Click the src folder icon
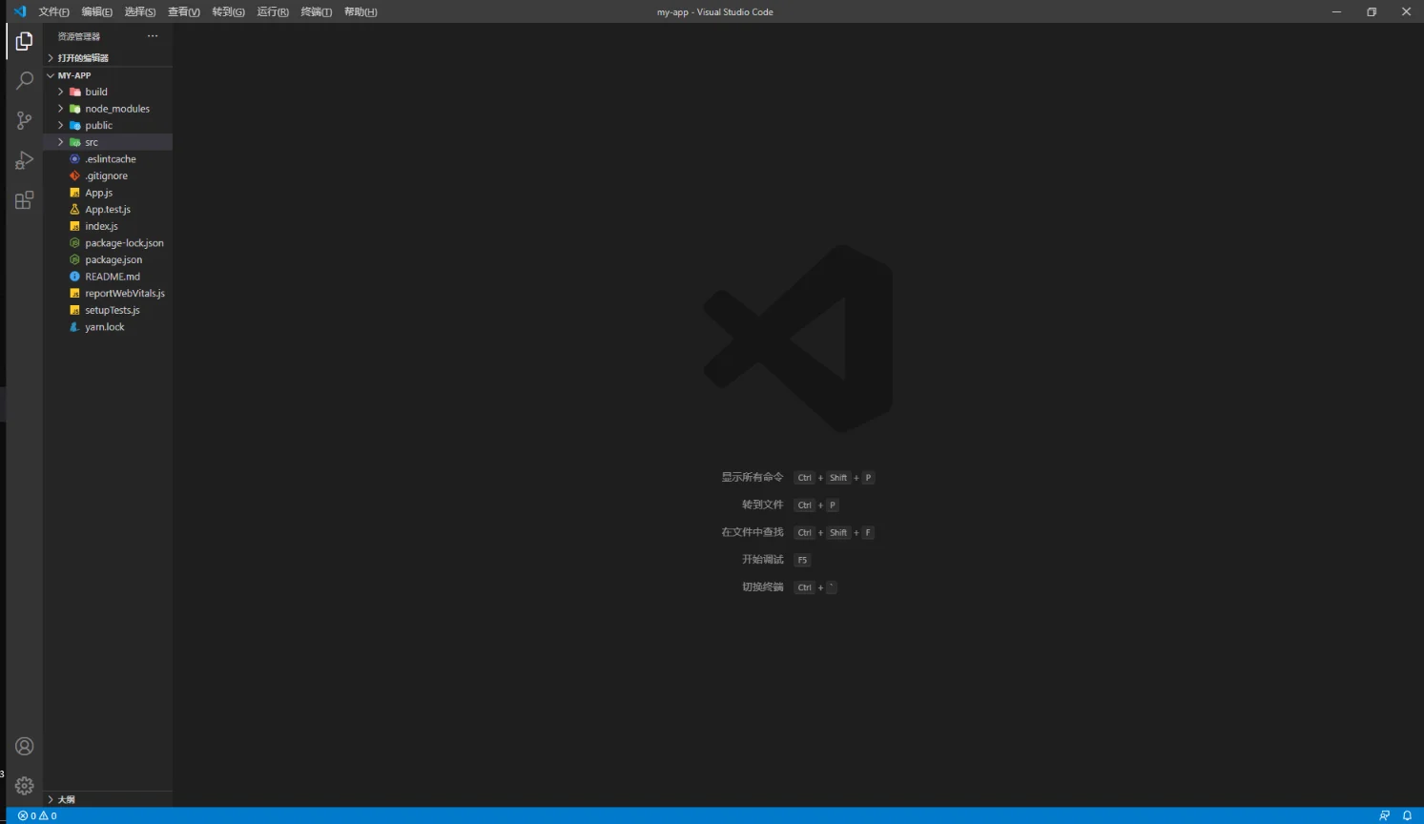The width and height of the screenshot is (1424, 824). tap(74, 142)
